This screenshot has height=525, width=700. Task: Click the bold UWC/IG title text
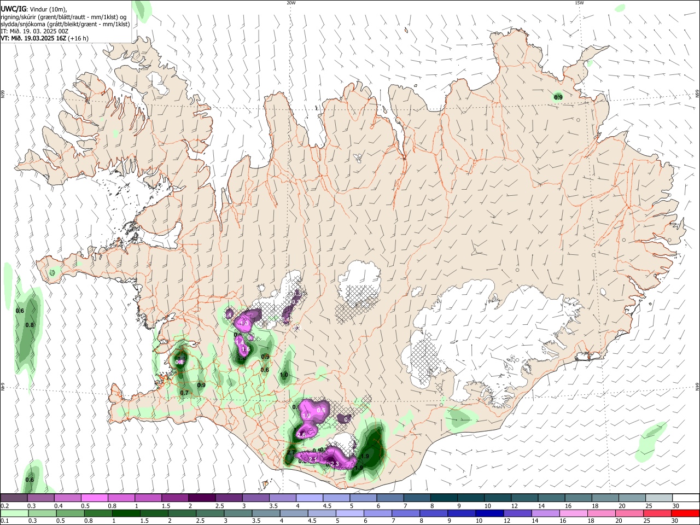coord(13,9)
